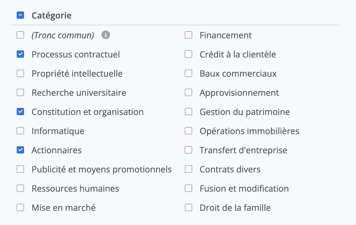Enable the Ressources humaines checkbox
The height and width of the screenshot is (225, 356).
(x=20, y=189)
